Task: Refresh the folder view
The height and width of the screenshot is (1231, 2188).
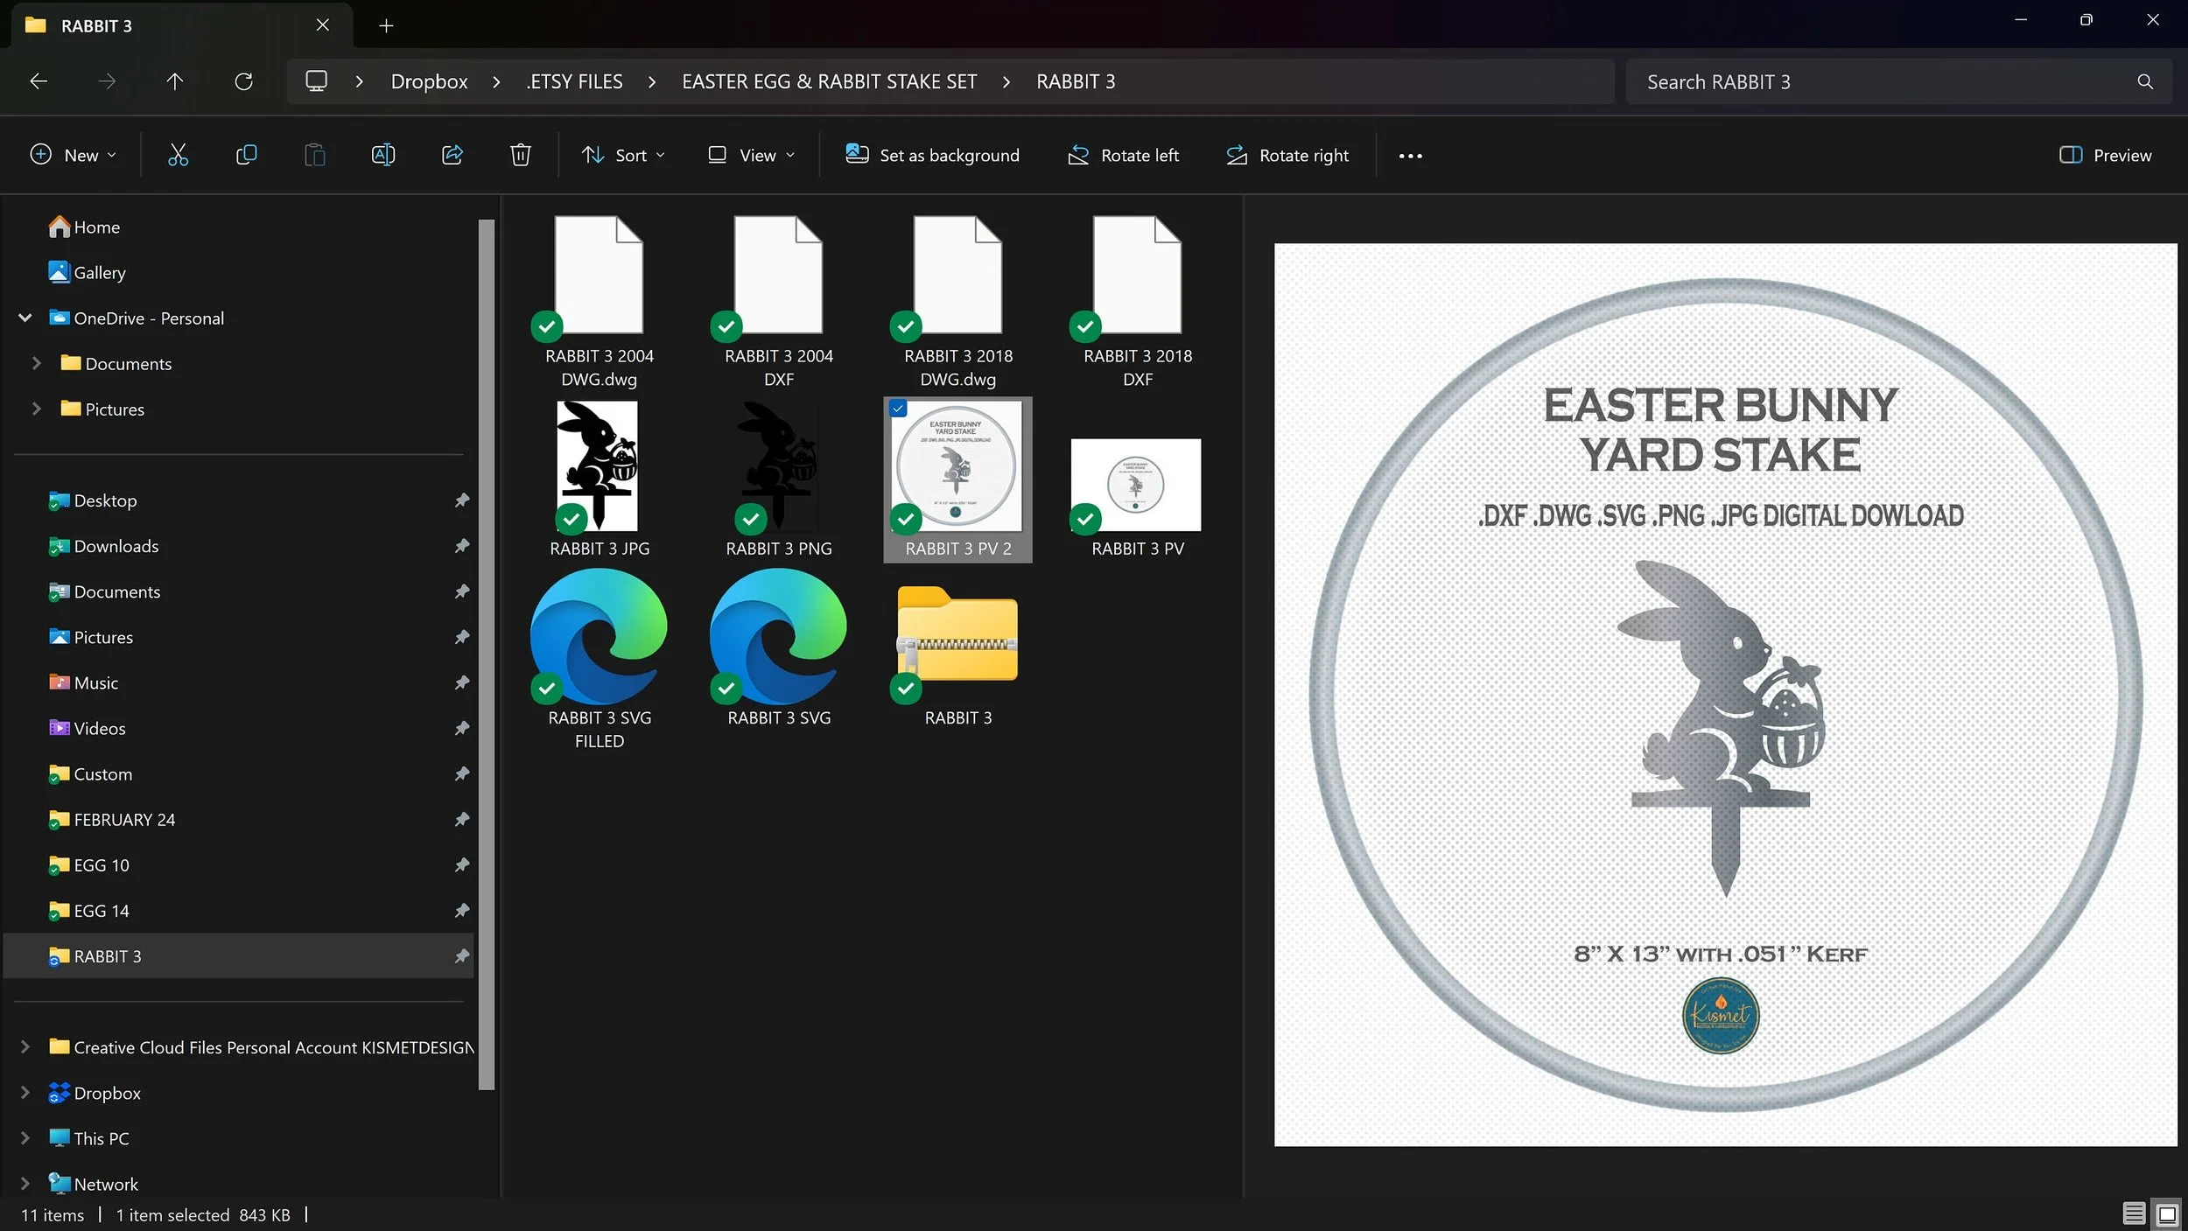Action: [x=243, y=81]
